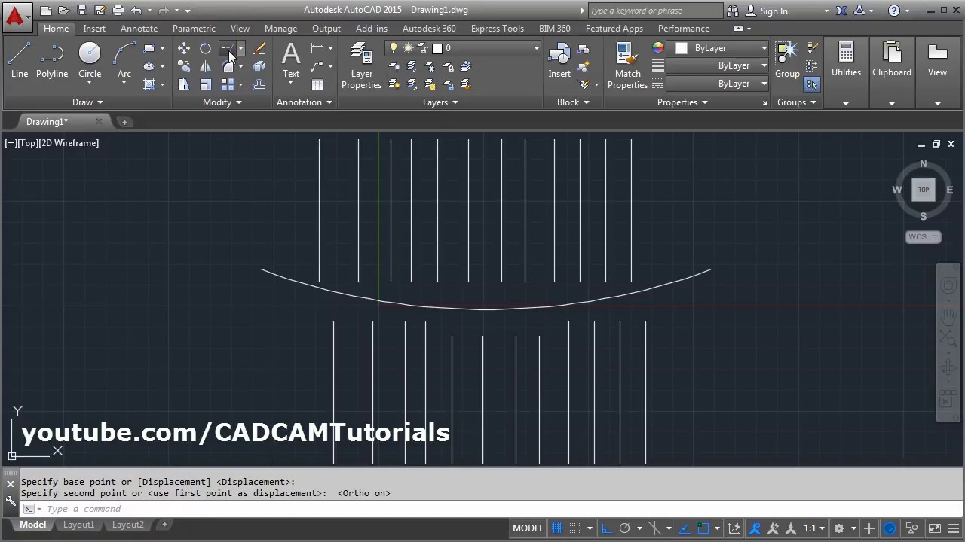Activate the Move tool in Modify panel

[184, 49]
